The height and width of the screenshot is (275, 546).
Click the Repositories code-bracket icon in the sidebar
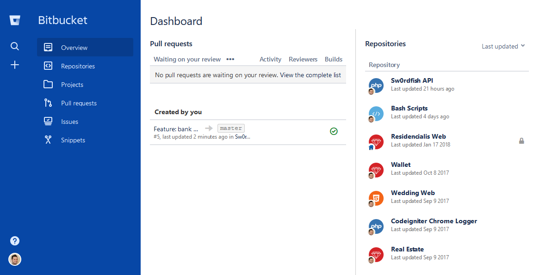click(x=48, y=66)
